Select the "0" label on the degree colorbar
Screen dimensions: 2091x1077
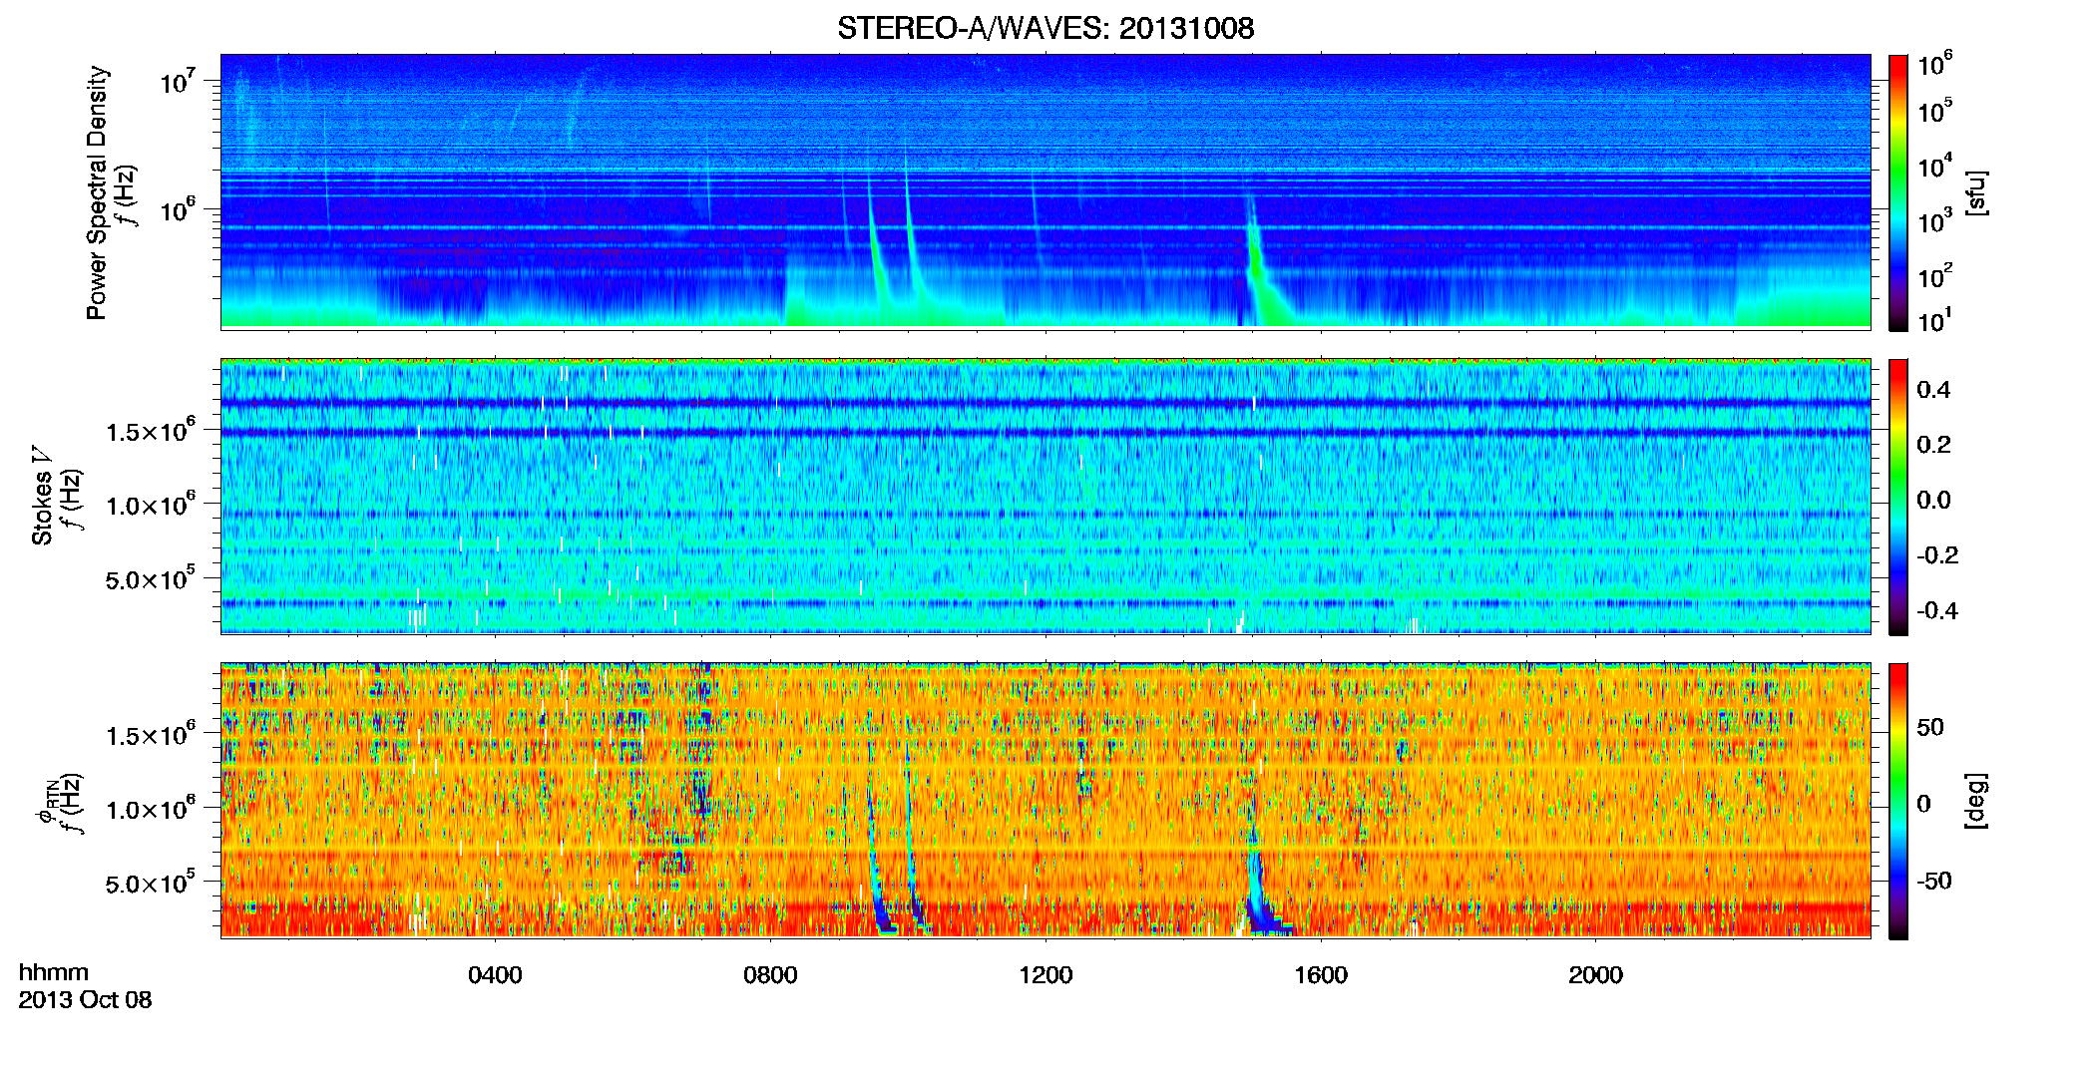coord(1923,804)
